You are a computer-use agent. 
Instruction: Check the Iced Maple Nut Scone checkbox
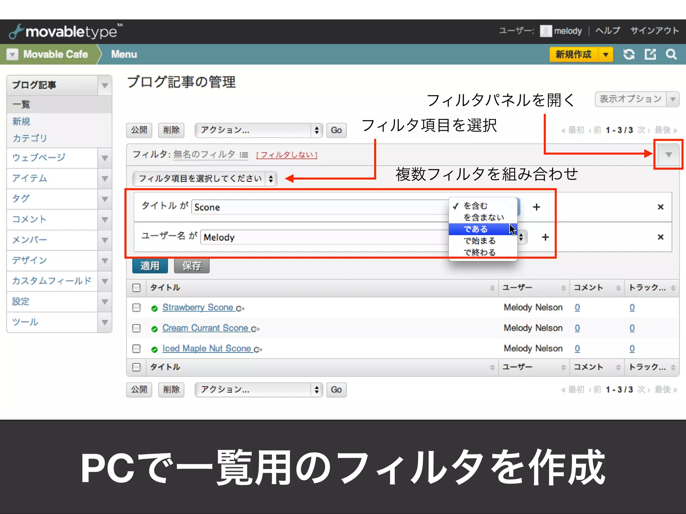(x=136, y=349)
